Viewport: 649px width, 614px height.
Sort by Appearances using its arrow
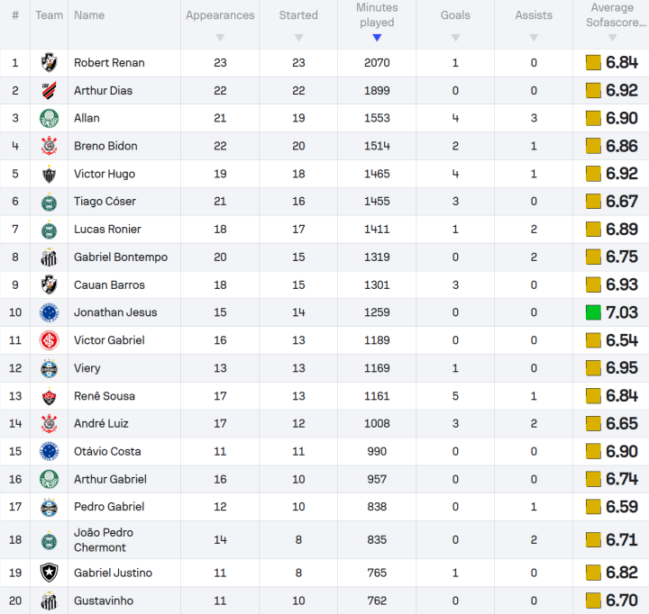click(220, 38)
